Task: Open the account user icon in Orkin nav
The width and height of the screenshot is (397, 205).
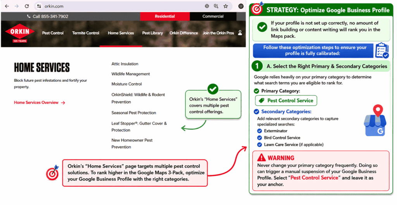Action: click(x=240, y=33)
